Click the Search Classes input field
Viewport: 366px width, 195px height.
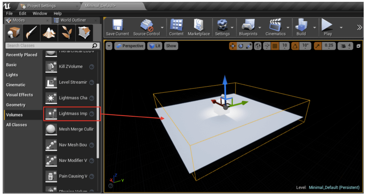click(48, 45)
